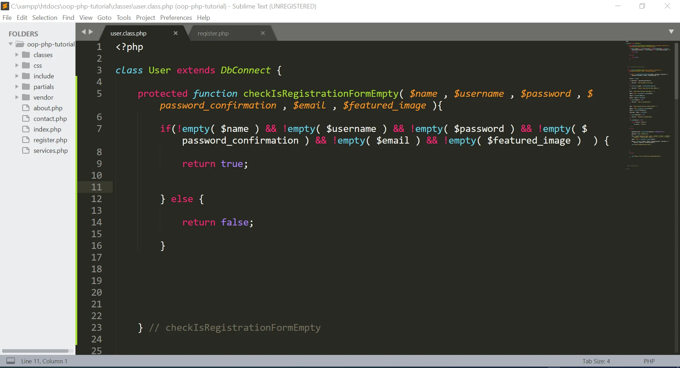Click the index.php file icon
The height and width of the screenshot is (368, 680).
[x=26, y=129]
